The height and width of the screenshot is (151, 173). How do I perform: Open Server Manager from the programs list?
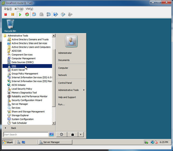pos(27,104)
